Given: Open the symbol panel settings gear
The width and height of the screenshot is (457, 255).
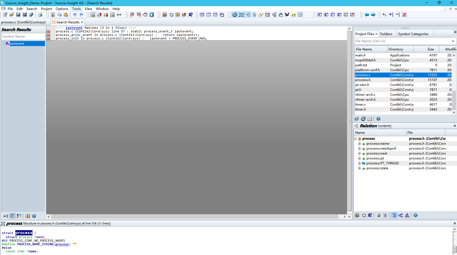Looking at the screenshot, I should 34,216.
